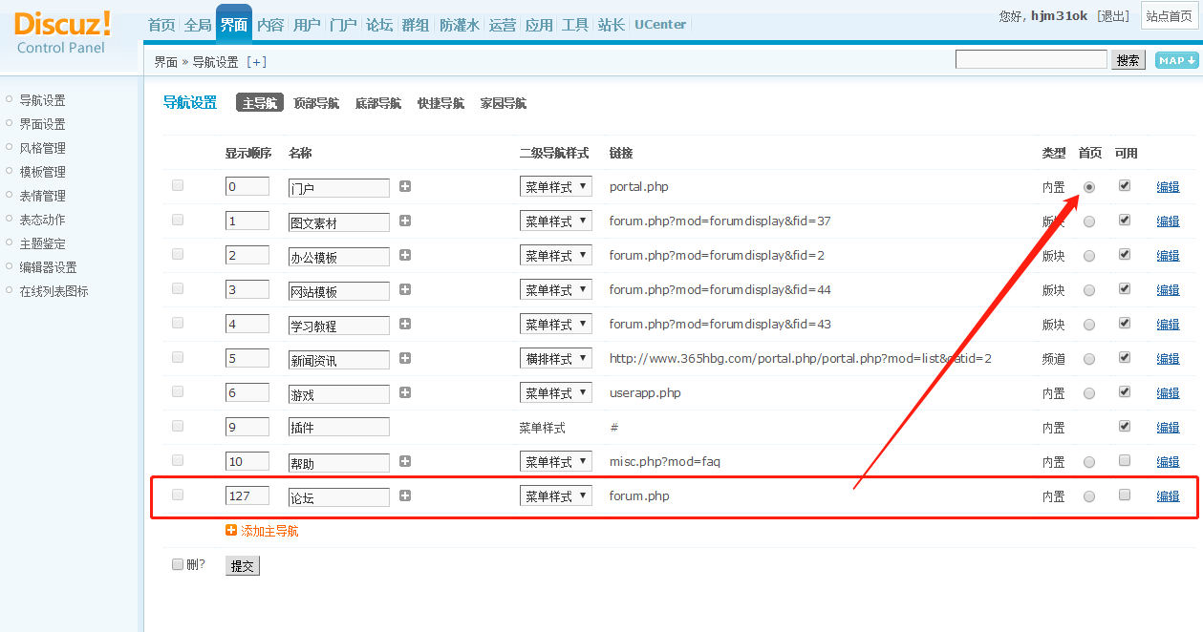This screenshot has width=1203, height=632.
Task: Switch to 底部导航 tab
Action: pyautogui.click(x=378, y=103)
